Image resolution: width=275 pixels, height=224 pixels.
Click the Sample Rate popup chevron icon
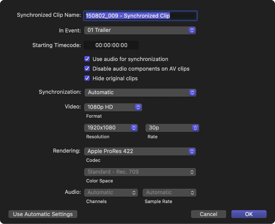point(192,193)
